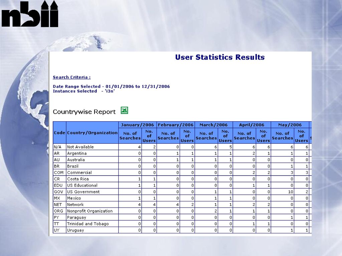
Task: Click the Argentina row name
Action: pyautogui.click(x=77, y=153)
